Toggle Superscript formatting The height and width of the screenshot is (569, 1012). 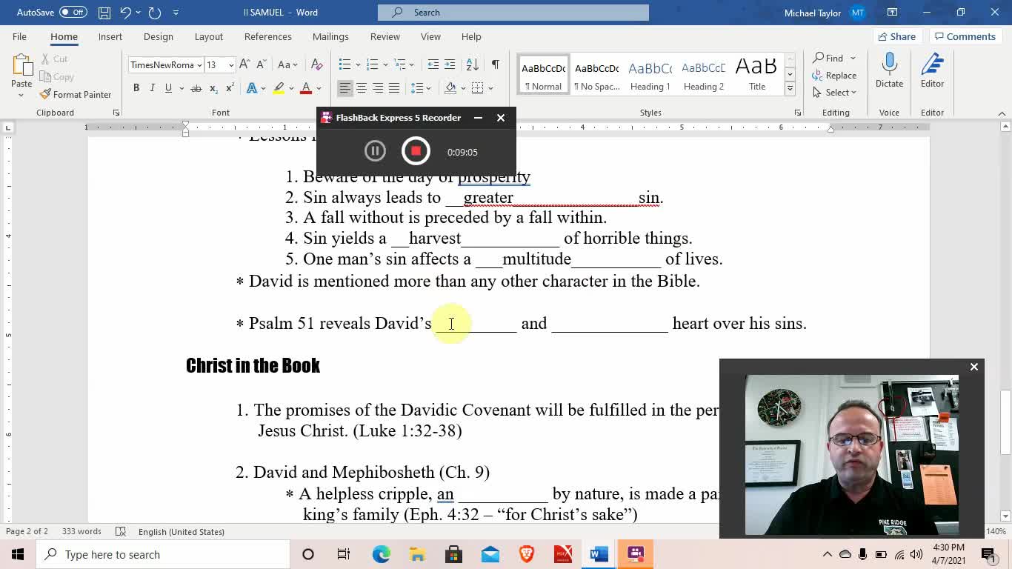230,88
